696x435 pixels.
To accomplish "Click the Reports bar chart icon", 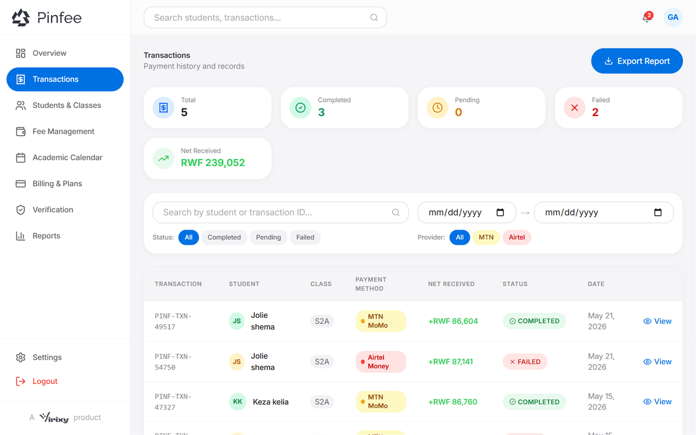I will coord(21,236).
